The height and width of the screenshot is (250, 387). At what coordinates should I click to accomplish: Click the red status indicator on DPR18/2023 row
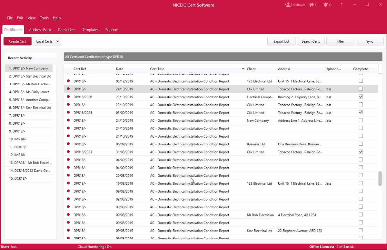pyautogui.click(x=68, y=152)
